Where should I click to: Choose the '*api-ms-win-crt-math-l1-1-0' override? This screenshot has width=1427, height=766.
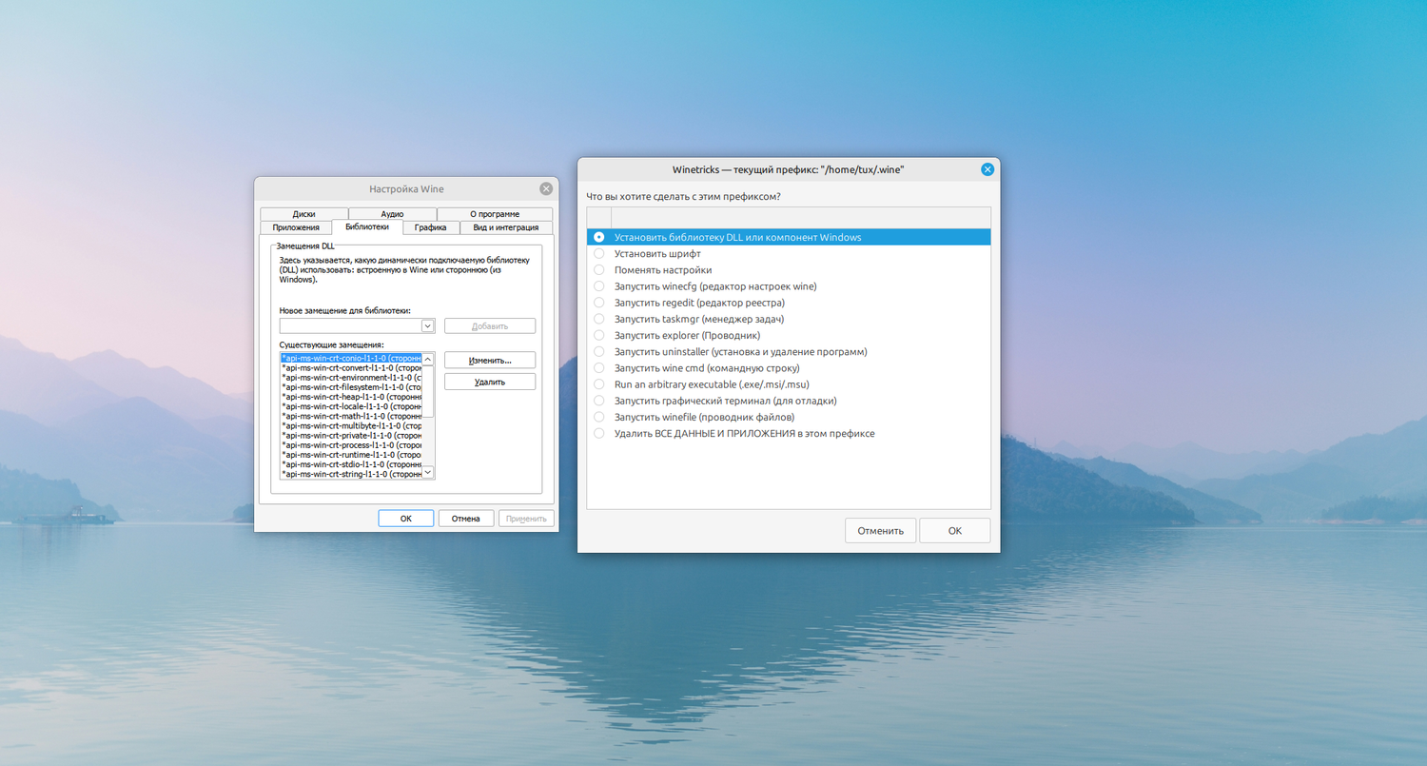(x=351, y=416)
